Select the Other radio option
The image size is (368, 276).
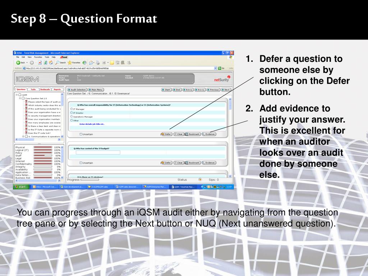click(x=72, y=120)
